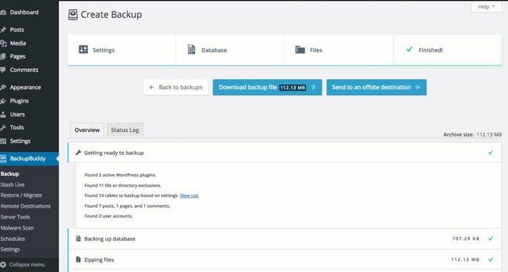Click Found 2 user accounts text

coord(108,216)
